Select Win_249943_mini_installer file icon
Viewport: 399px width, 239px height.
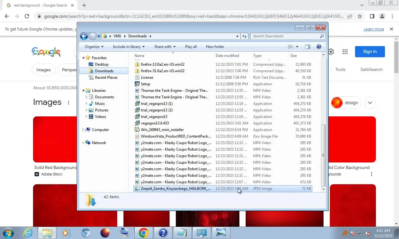(137, 130)
